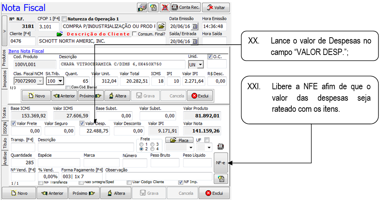This screenshot has height=201, width=382.
Task: Click the green folder icon beside Cliente
Action: (60, 34)
